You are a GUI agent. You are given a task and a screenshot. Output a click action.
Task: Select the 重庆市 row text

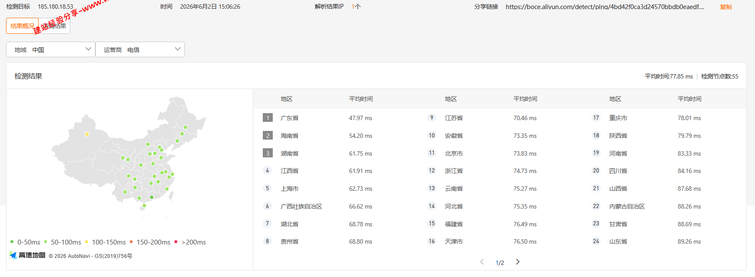tap(618, 118)
